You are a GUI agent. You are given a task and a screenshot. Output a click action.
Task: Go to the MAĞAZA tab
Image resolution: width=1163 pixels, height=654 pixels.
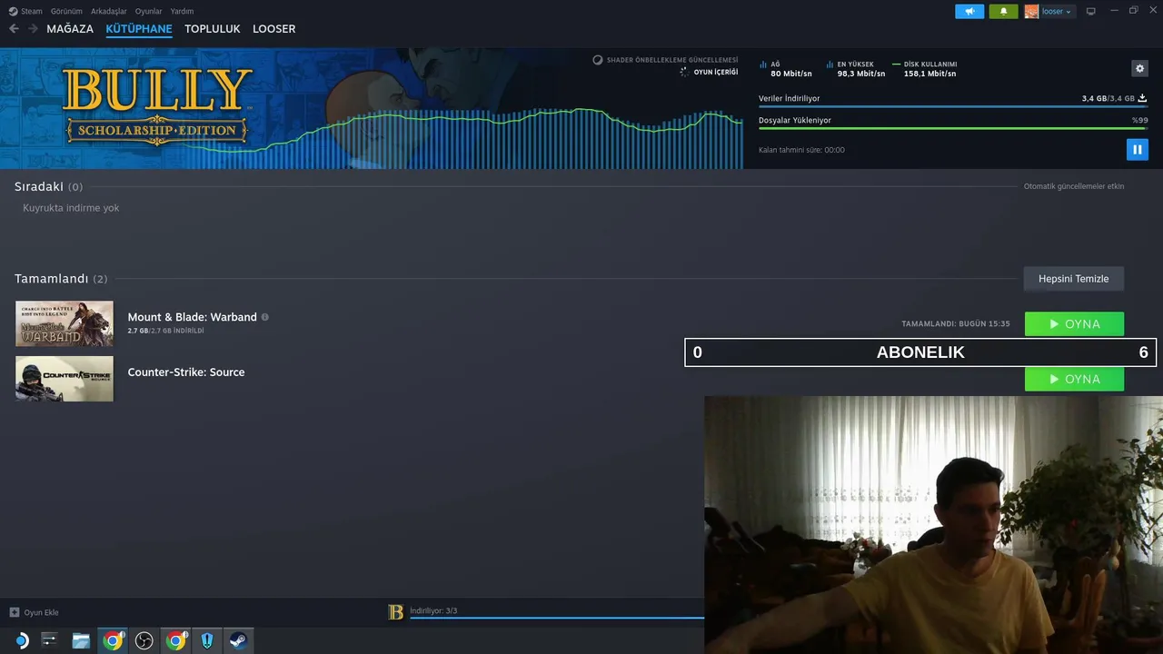tap(70, 29)
